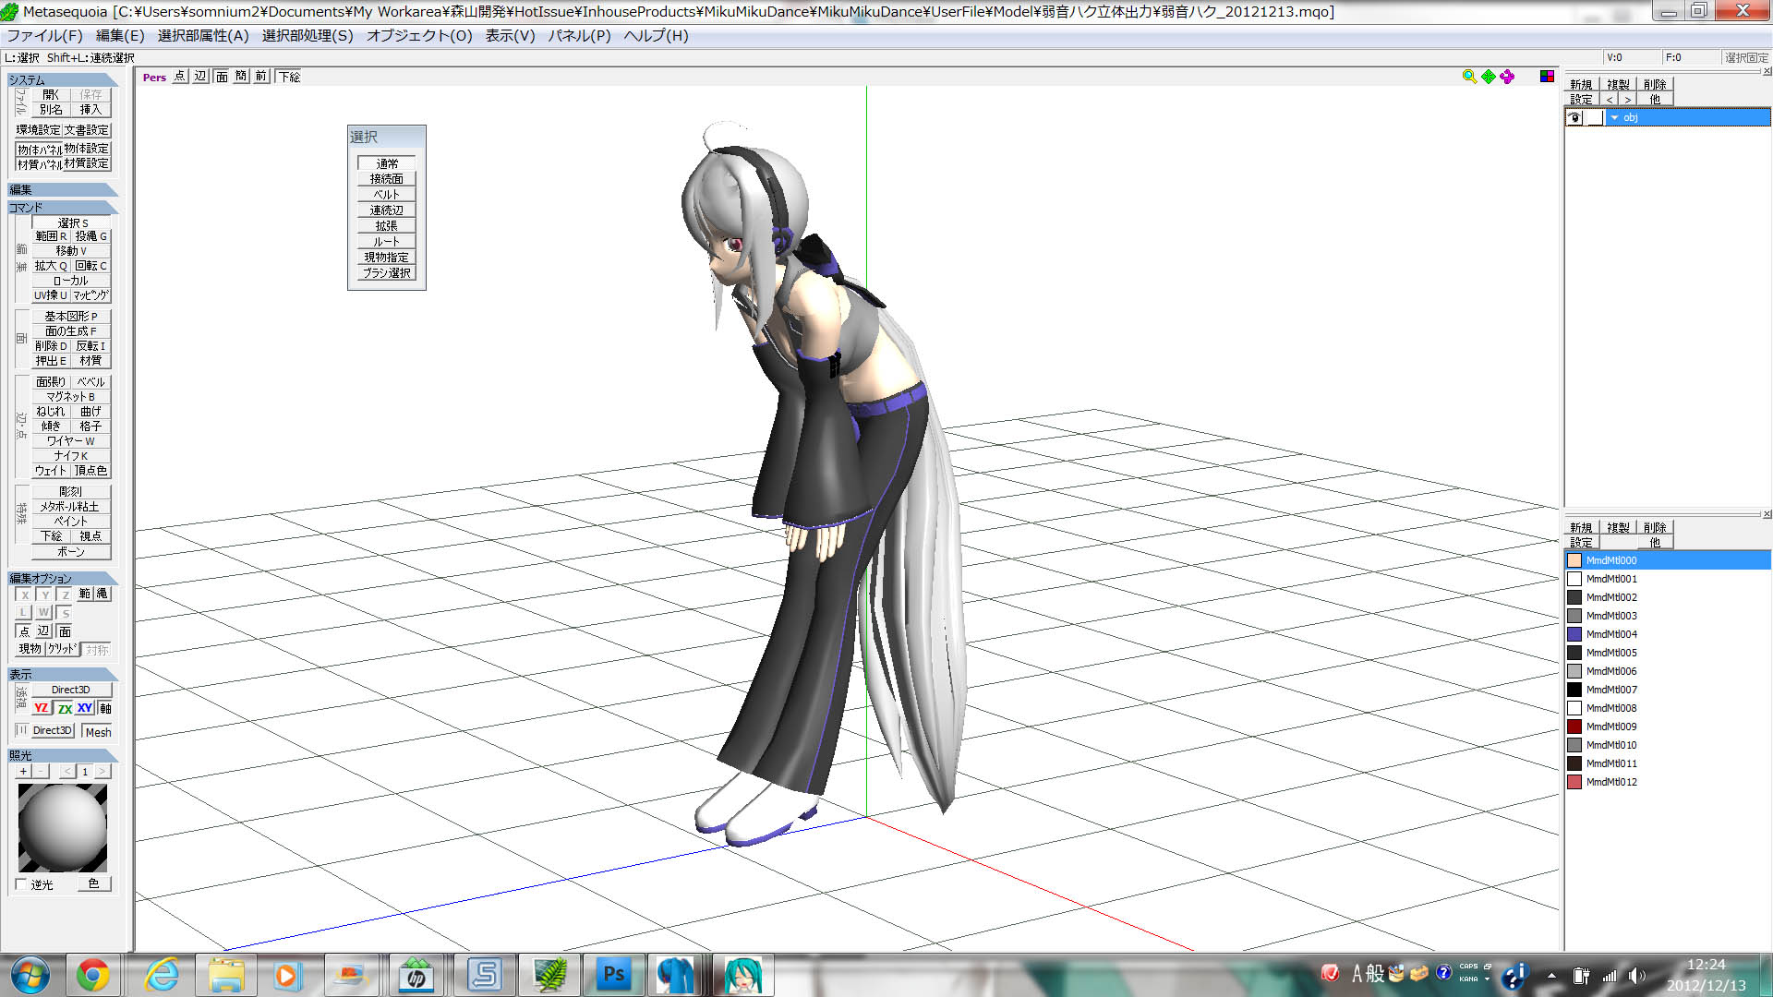The image size is (1773, 997).
Task: Move object down with the '>' object panel button
Action: 1627,100
